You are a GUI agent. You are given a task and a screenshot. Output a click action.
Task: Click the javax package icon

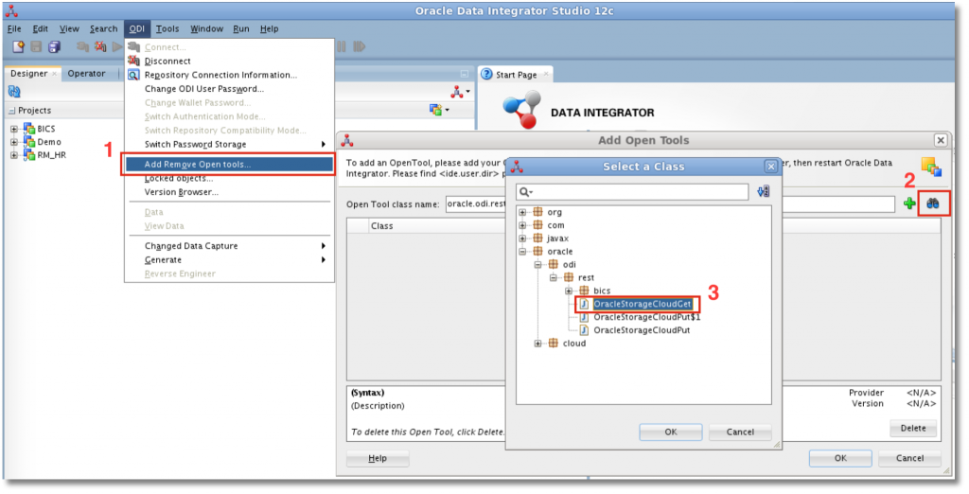[537, 238]
